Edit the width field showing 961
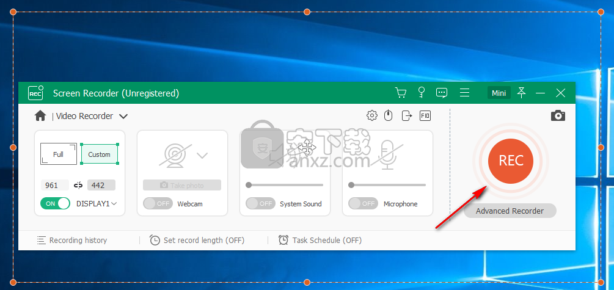This screenshot has height=290, width=614. click(55, 185)
